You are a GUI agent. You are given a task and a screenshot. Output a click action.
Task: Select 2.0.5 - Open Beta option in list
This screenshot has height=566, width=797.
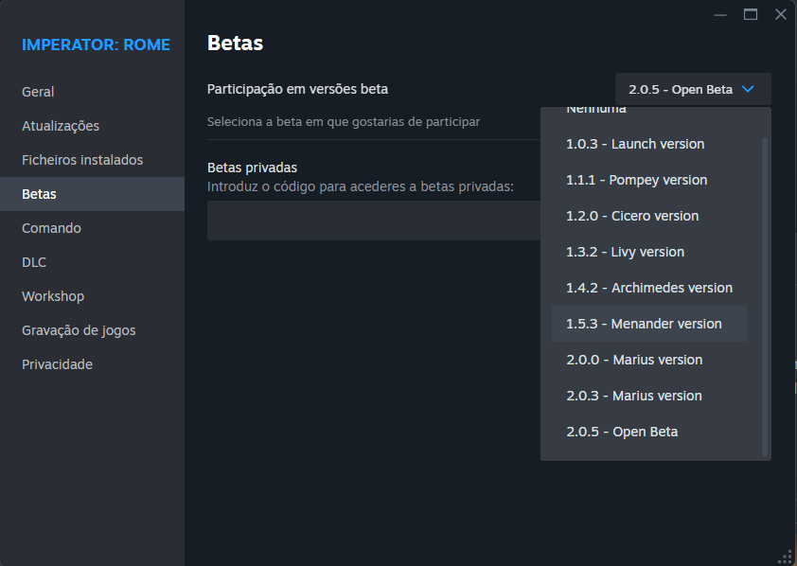(649, 432)
